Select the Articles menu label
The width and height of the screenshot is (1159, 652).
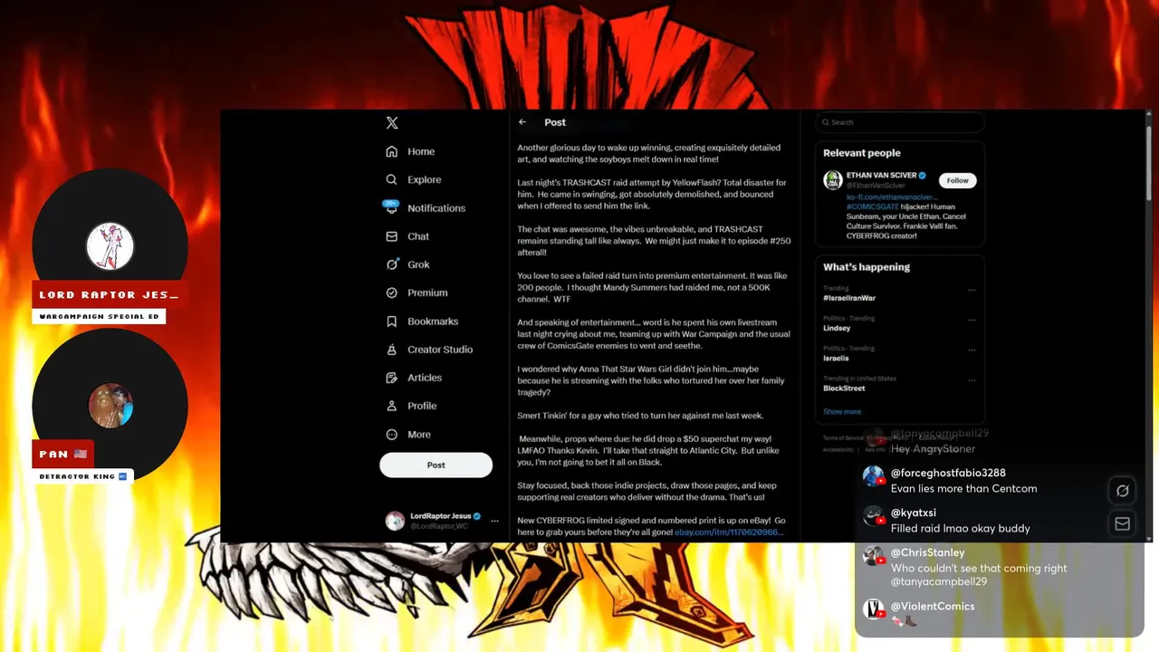click(x=425, y=378)
